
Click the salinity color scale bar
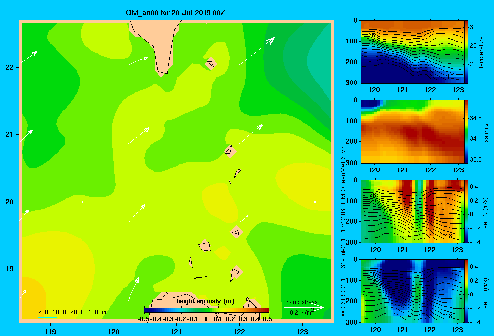467,131
